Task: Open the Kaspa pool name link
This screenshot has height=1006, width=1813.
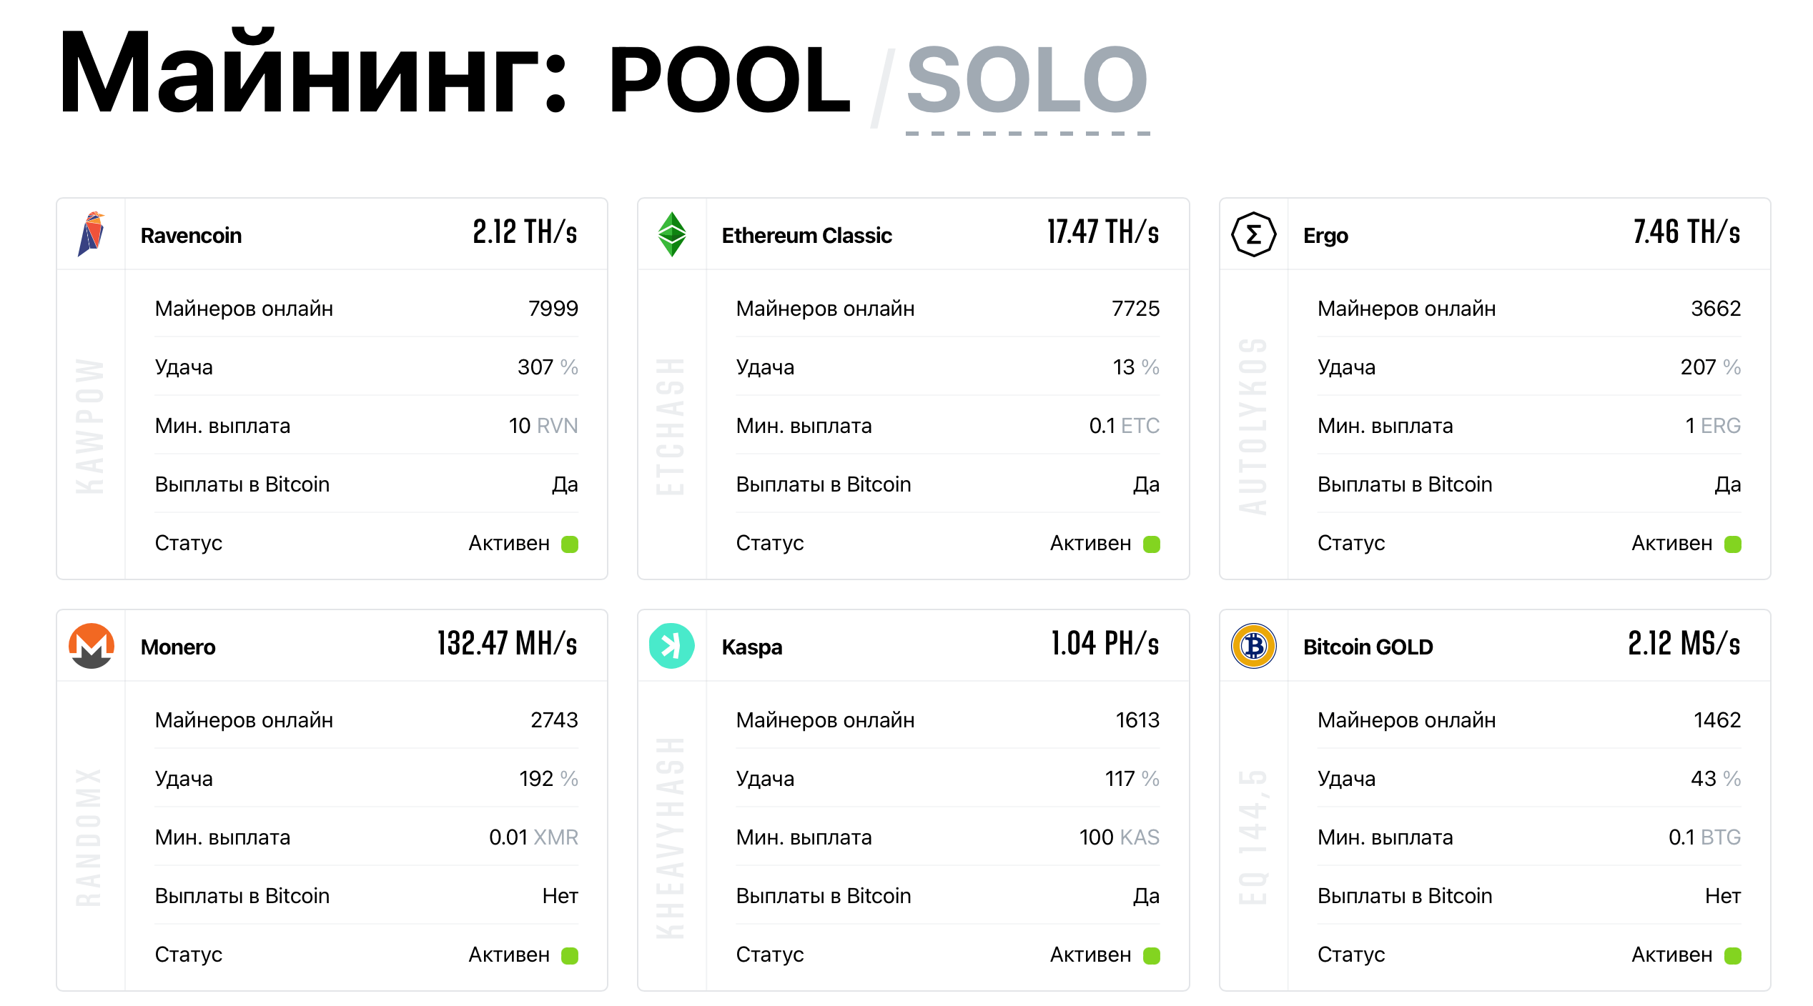Action: click(x=751, y=647)
